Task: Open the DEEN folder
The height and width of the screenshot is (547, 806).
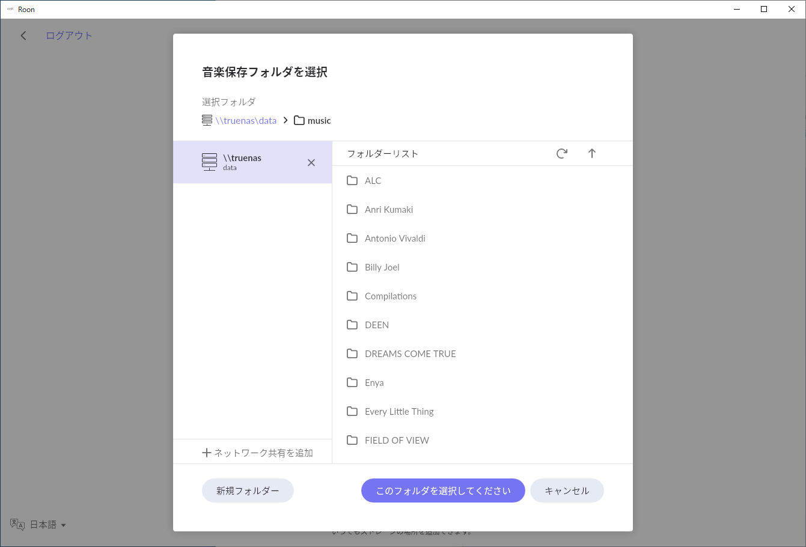Action: tap(482, 325)
